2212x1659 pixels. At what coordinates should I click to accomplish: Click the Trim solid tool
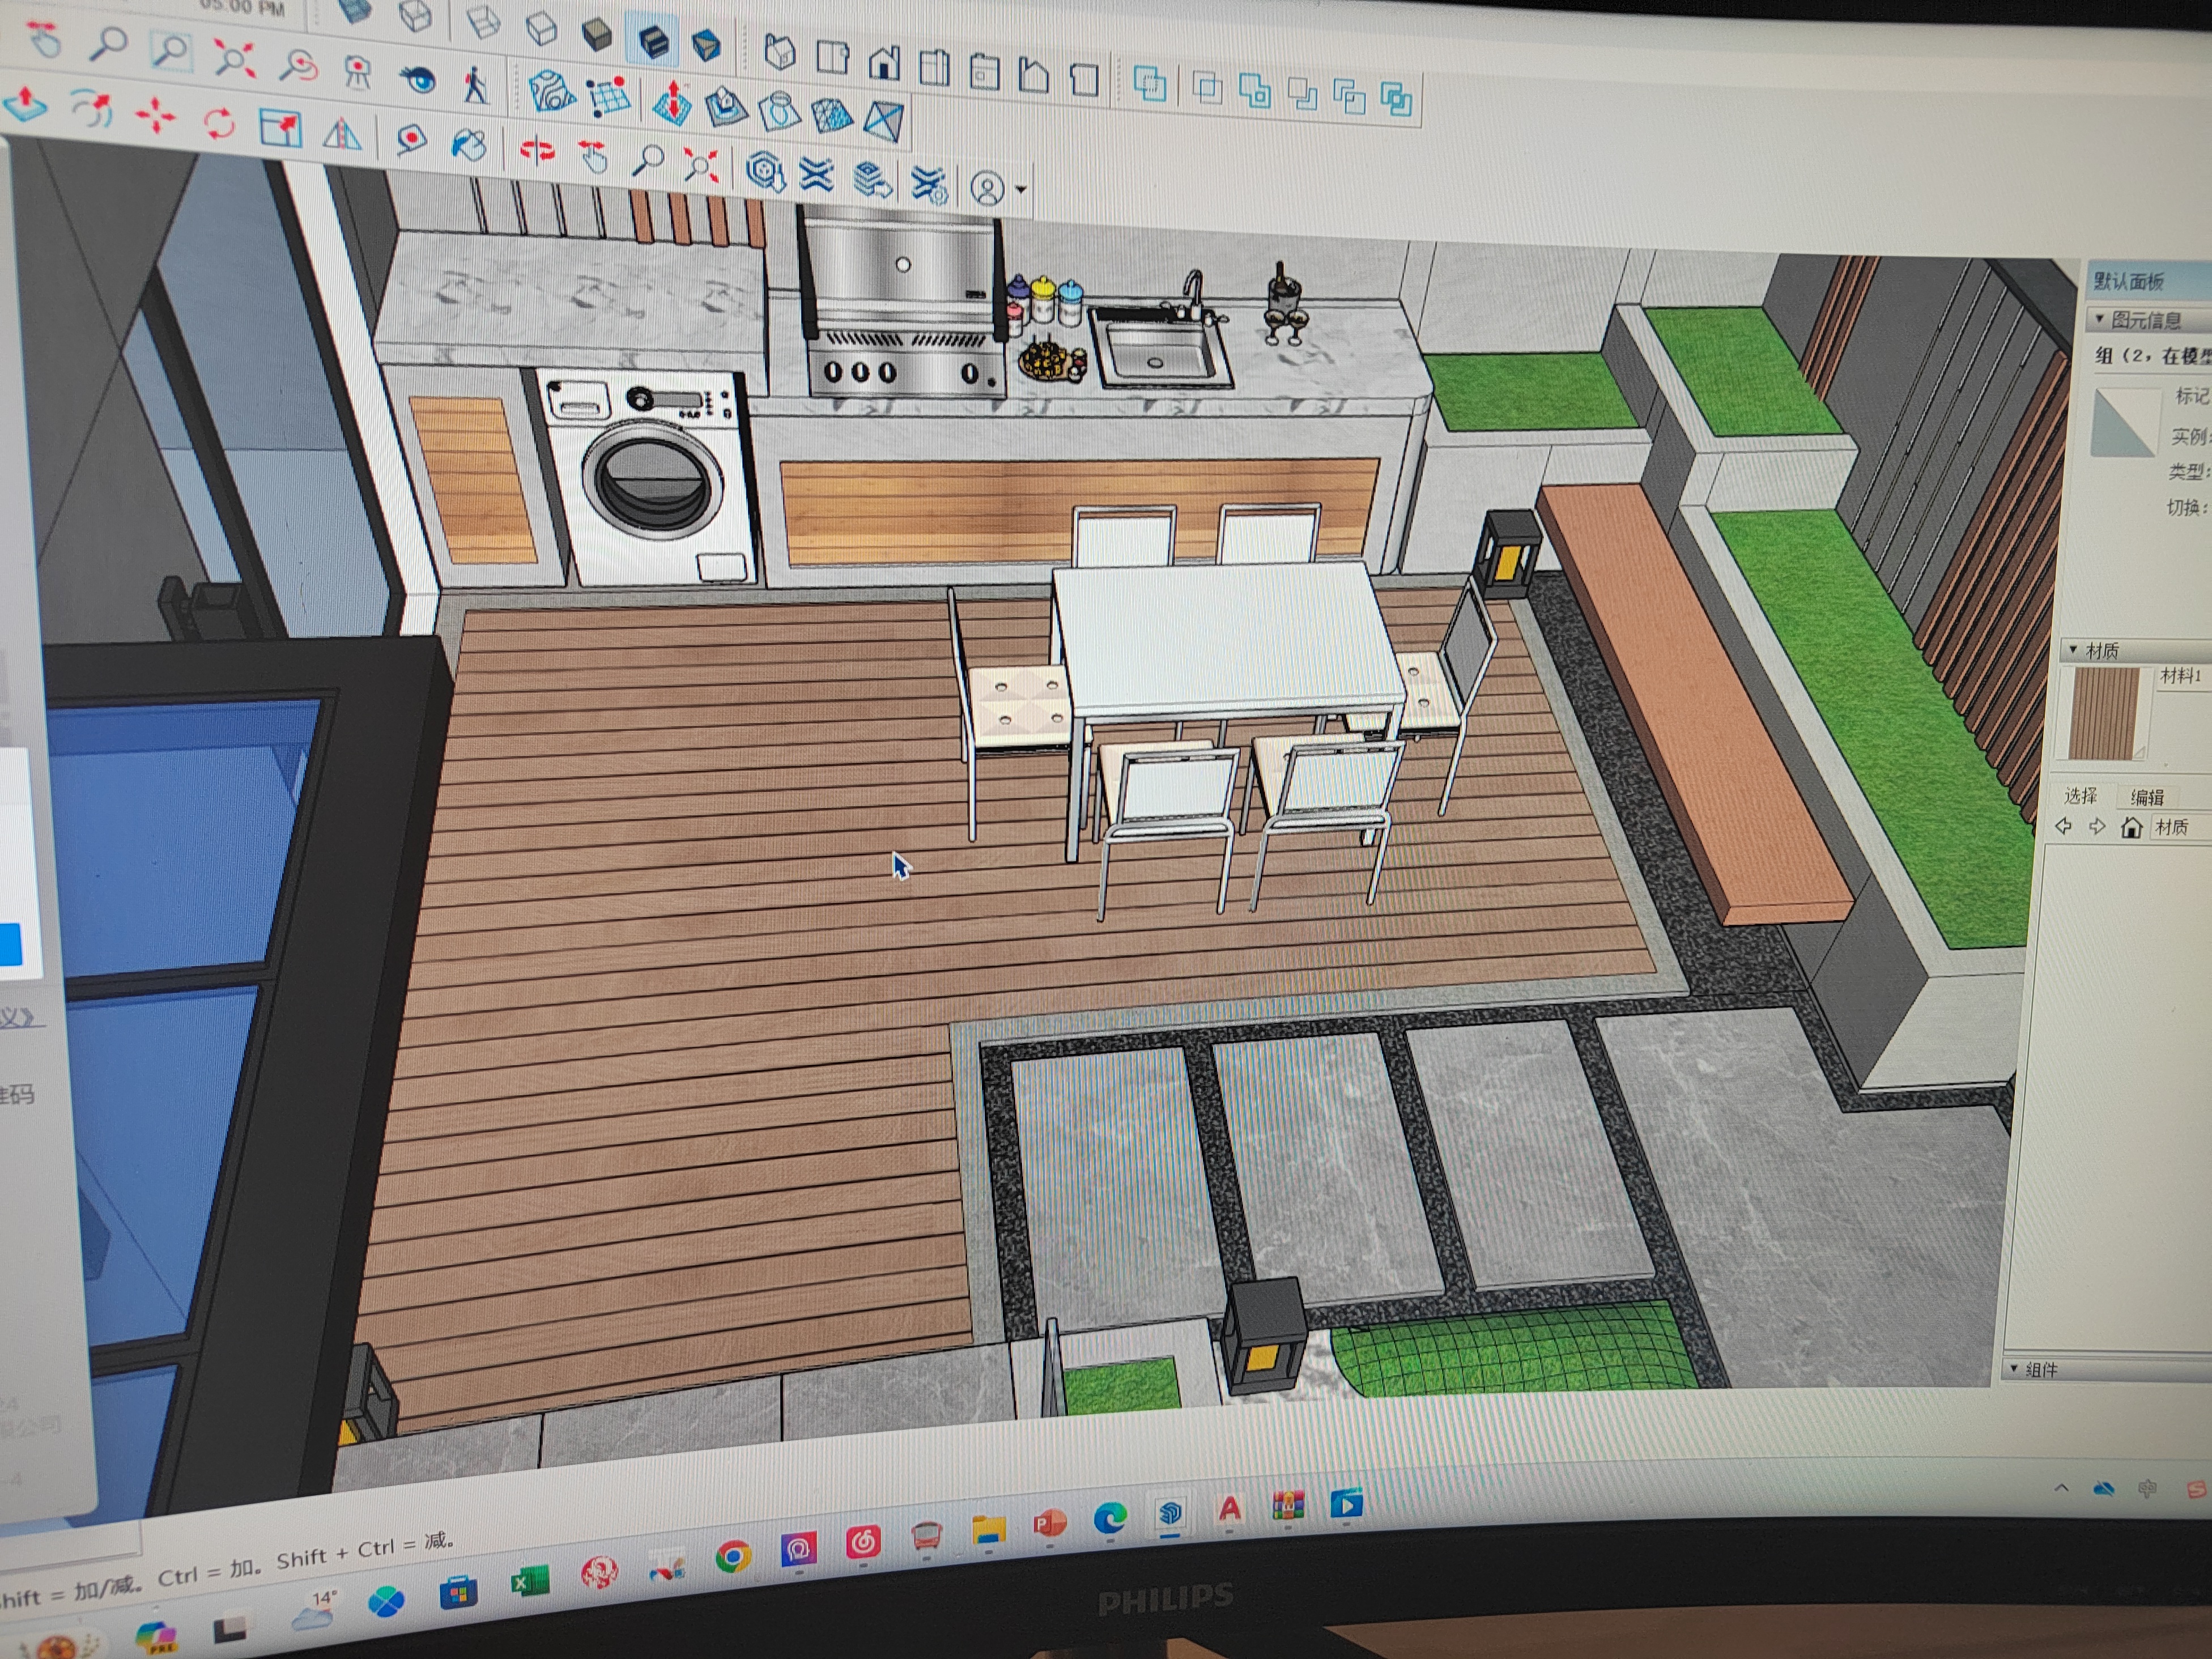pos(1350,97)
